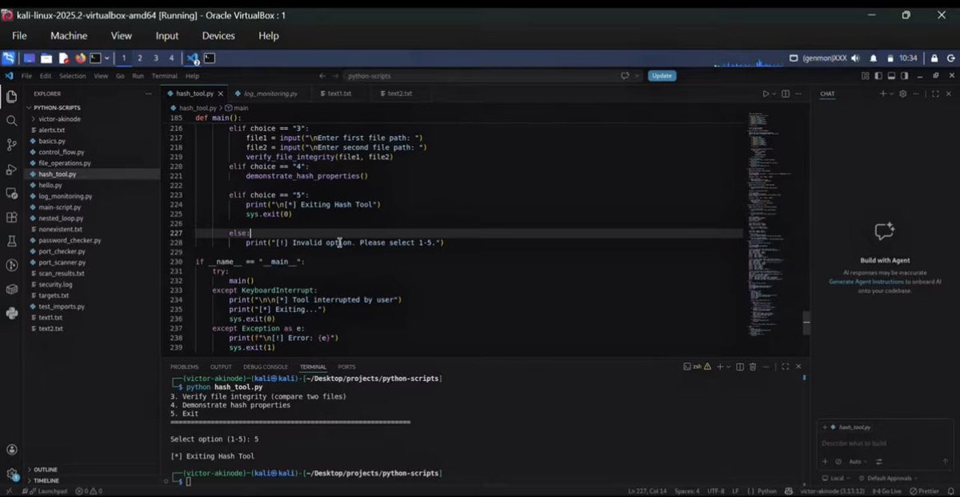The image size is (960, 497).
Task: Open the Accounts icon in activity bar
Action: click(x=11, y=451)
